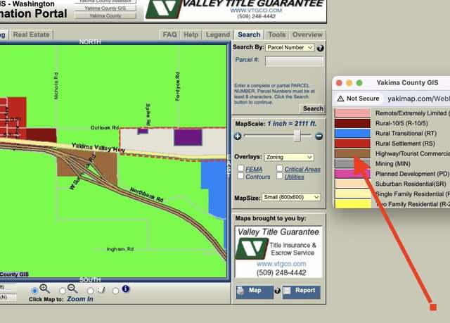
Task: Click the Valley Title Guarantee header logo
Action: click(164, 9)
